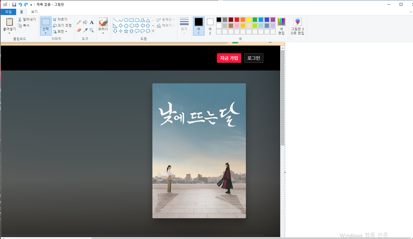Open the Customize Quick Access Toolbar arrow

(31, 5)
